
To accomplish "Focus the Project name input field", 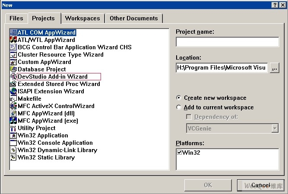I will (x=228, y=42).
